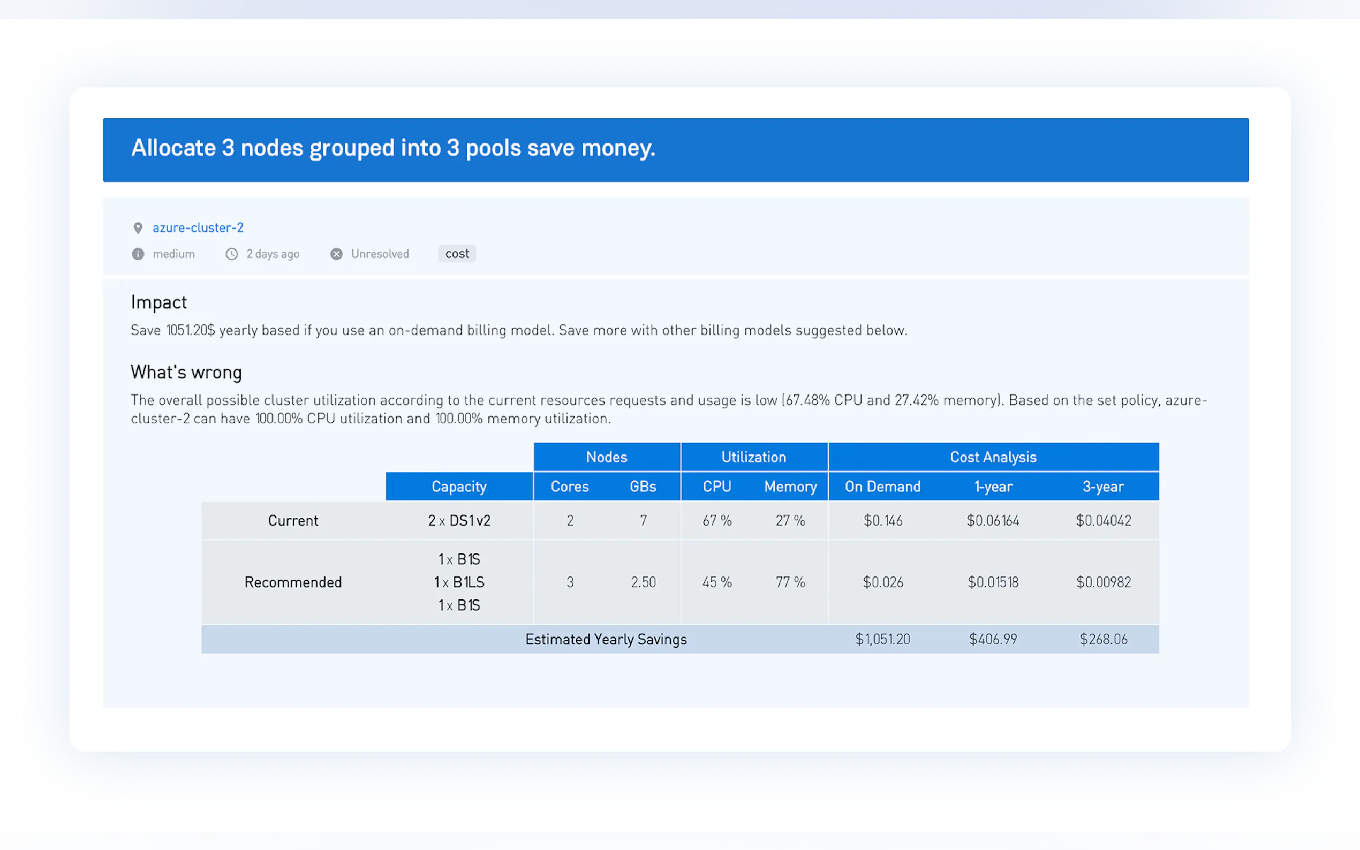
Task: Click the Estimated Yearly Savings row label
Action: click(x=606, y=639)
